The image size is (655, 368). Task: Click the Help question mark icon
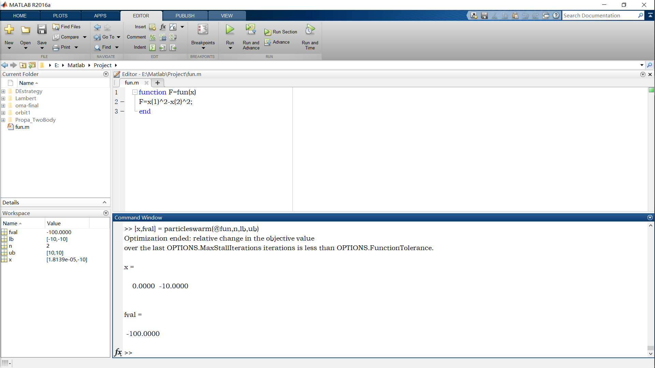pos(556,16)
